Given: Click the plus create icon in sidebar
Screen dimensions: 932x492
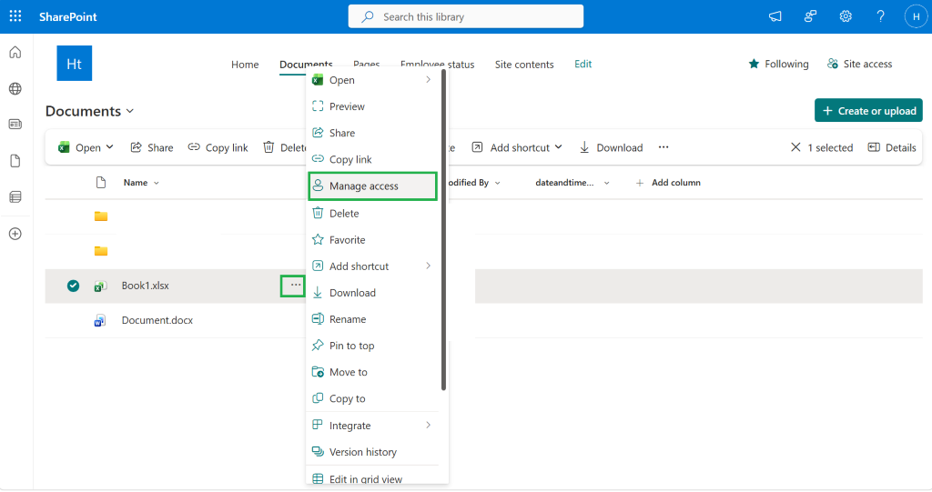Looking at the screenshot, I should [x=15, y=234].
